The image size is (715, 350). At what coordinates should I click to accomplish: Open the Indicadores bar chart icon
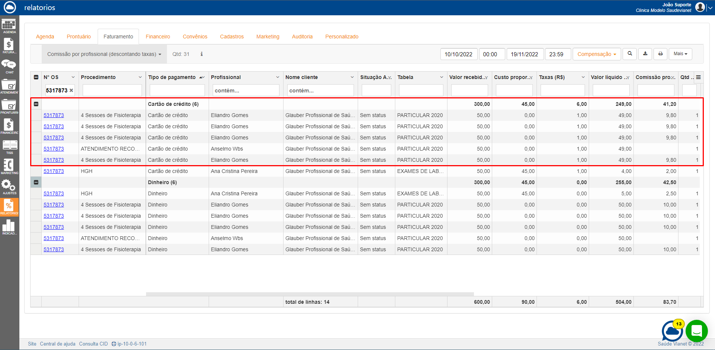(9, 227)
